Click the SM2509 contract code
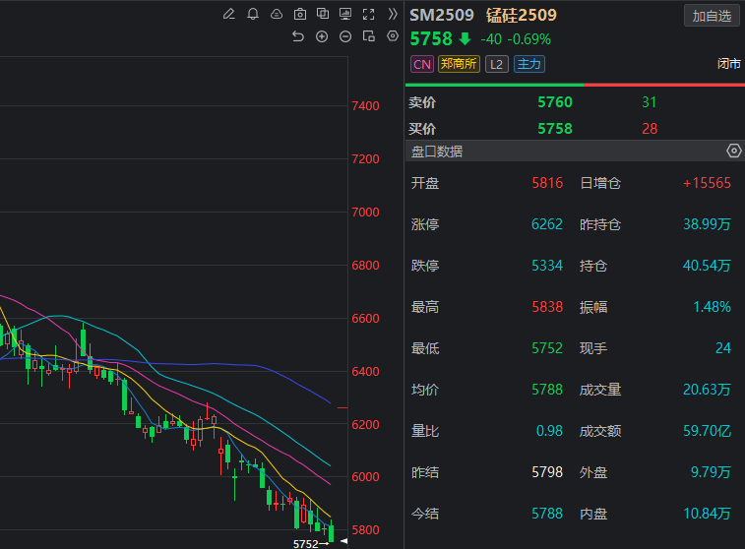Image resolution: width=745 pixels, height=549 pixels. point(442,15)
